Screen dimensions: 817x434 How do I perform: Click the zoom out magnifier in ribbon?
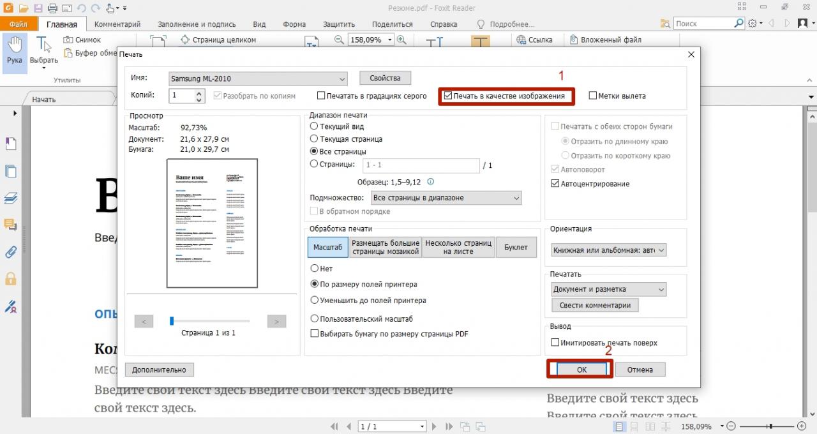[340, 40]
